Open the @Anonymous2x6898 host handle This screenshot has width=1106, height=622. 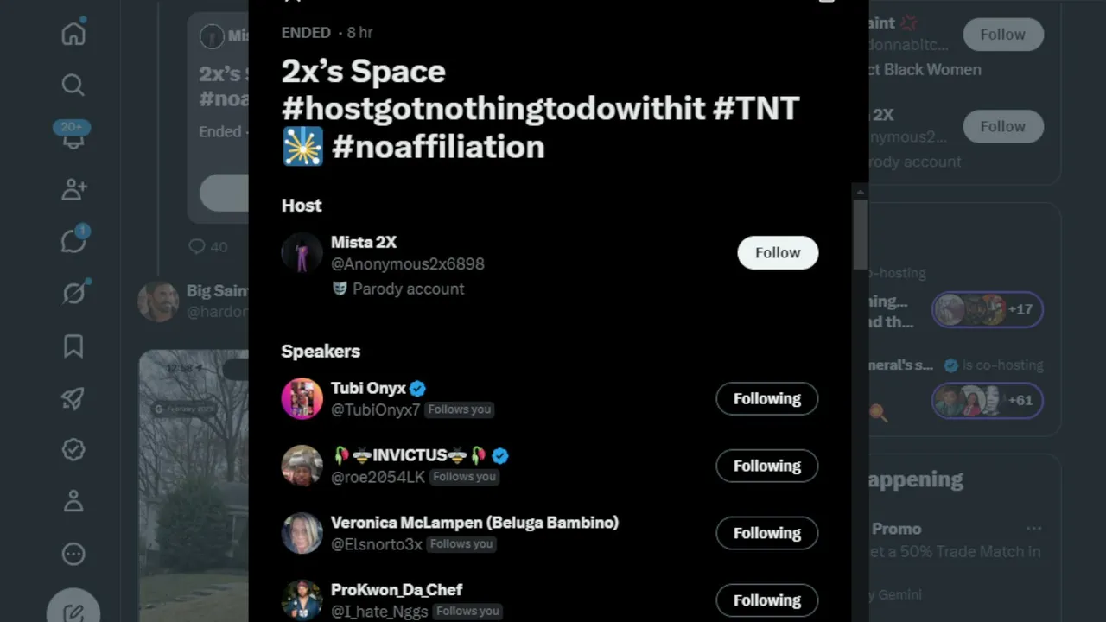point(408,263)
